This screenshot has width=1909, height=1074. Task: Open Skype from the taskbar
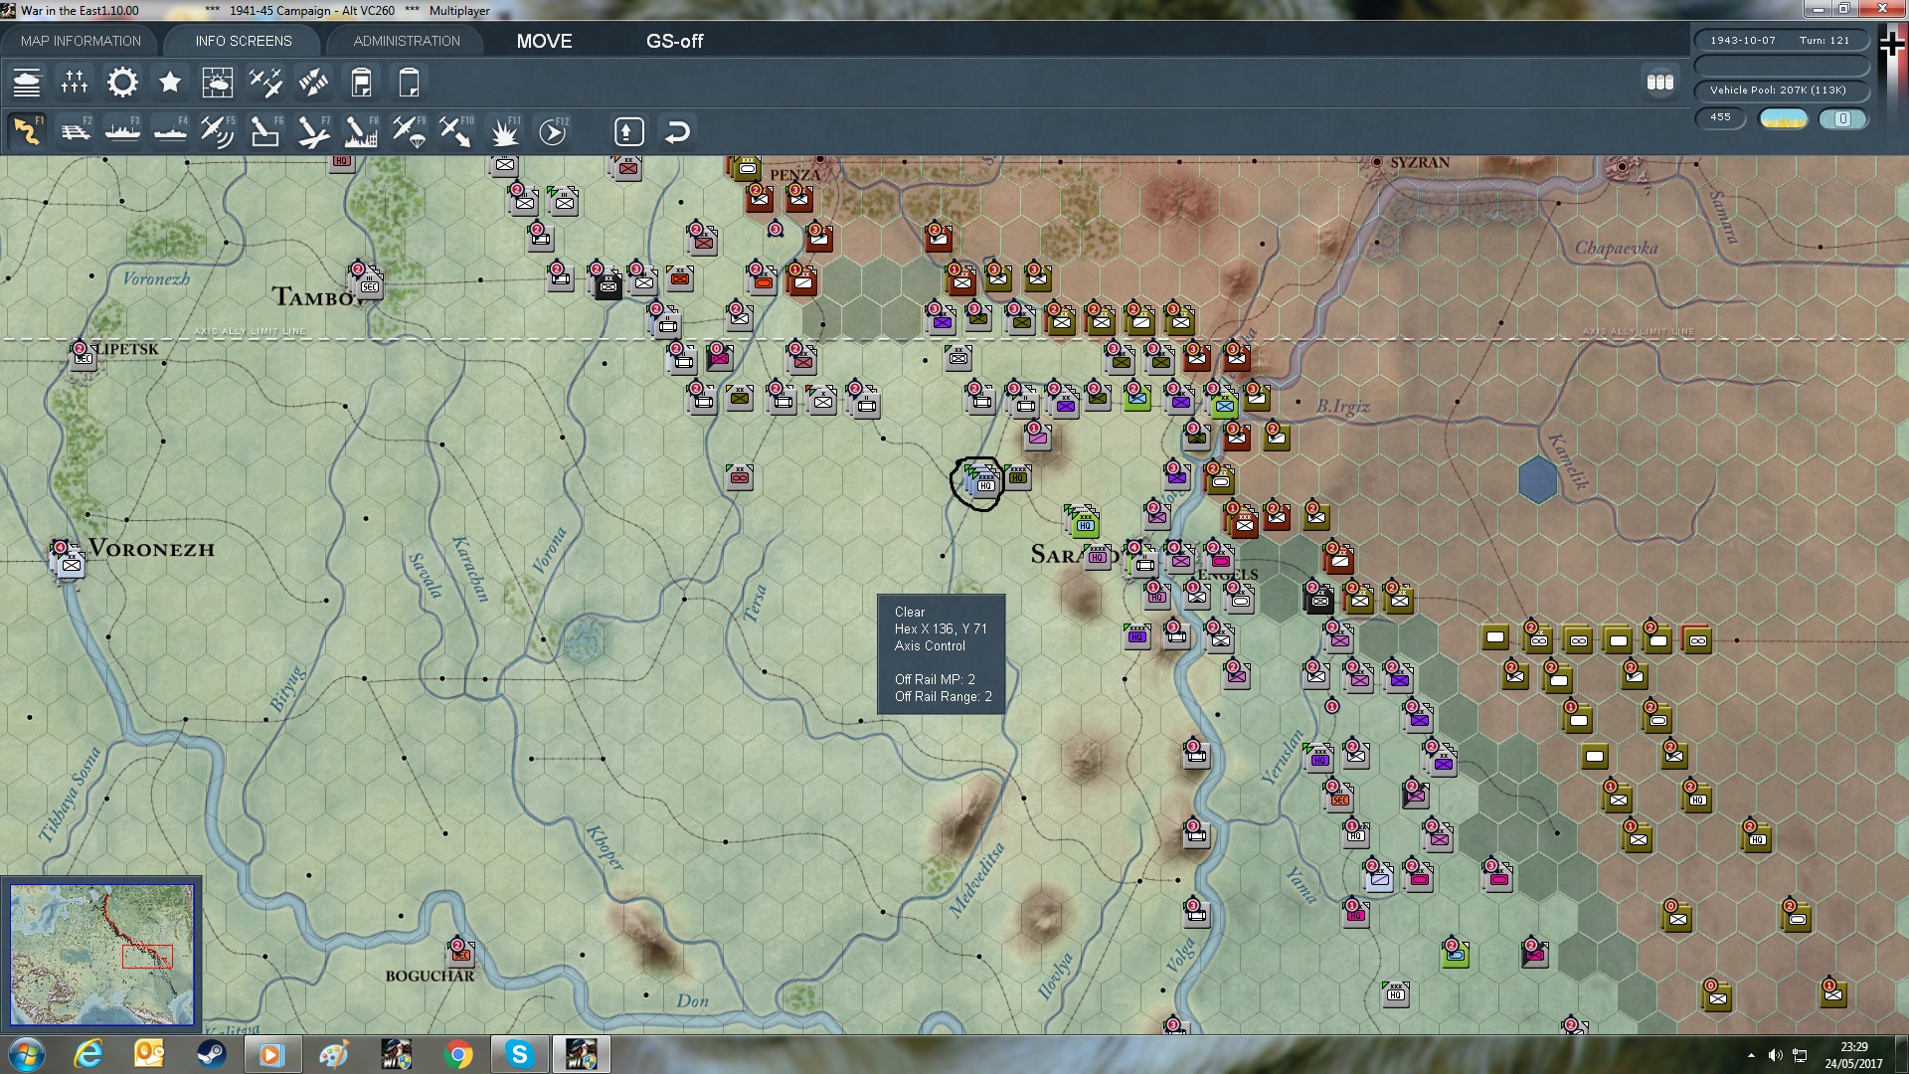(x=519, y=1054)
